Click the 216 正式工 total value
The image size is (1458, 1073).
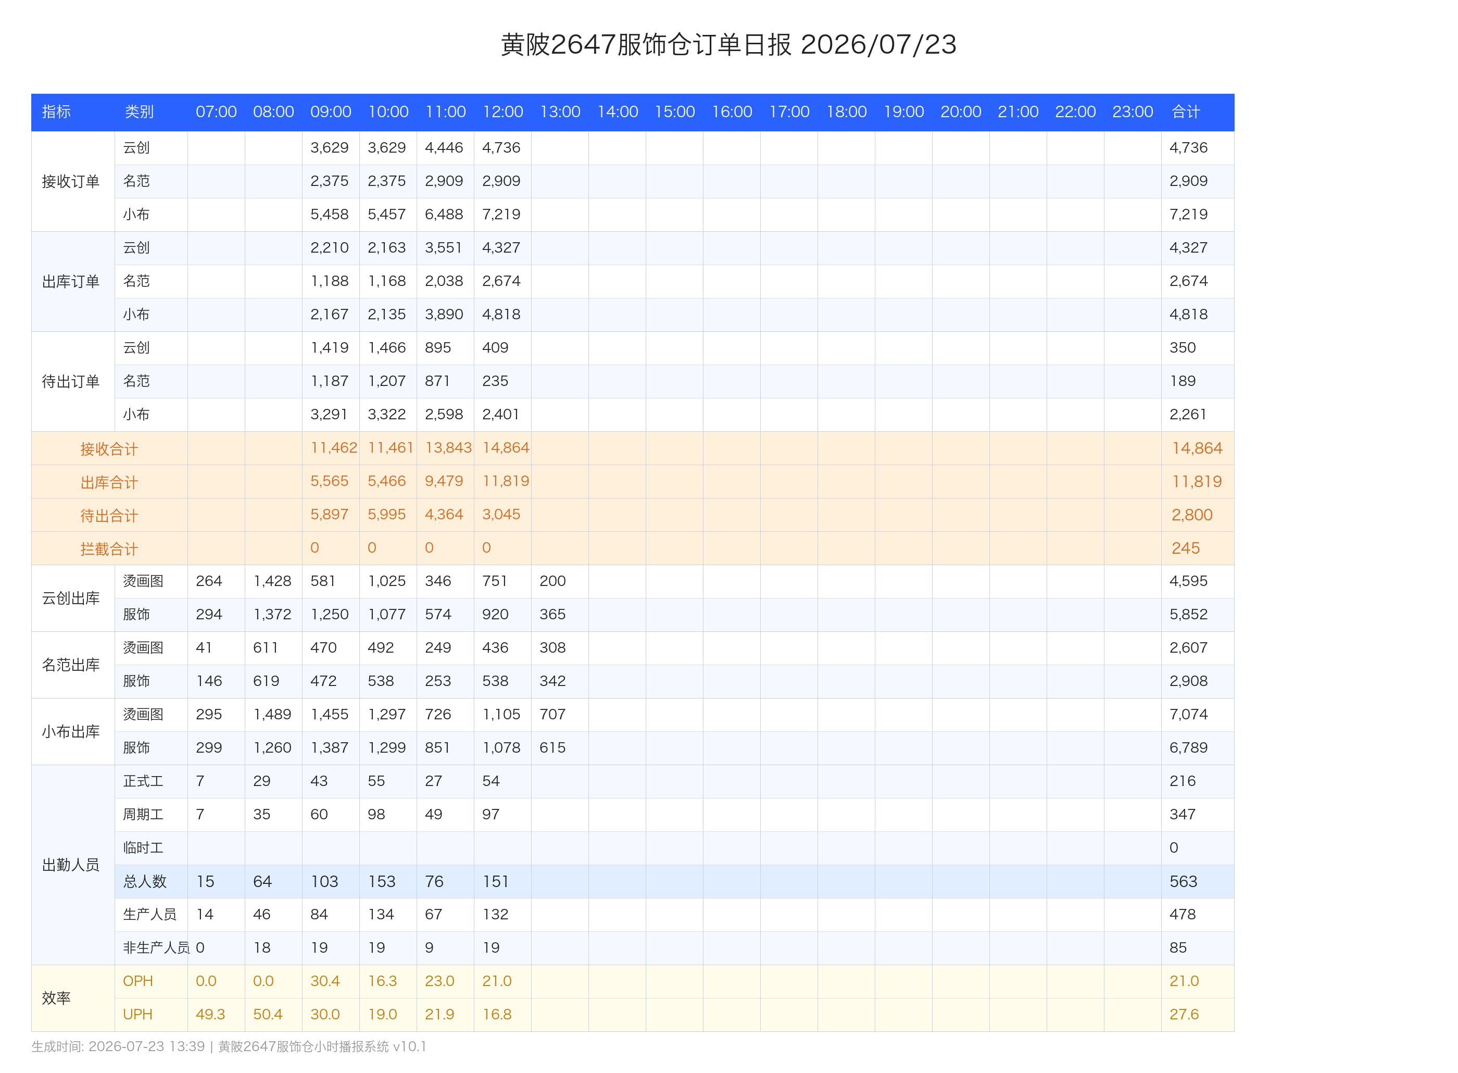pos(1182,781)
